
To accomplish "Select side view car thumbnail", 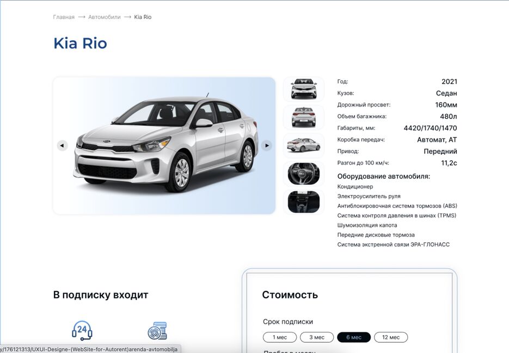I will [304, 146].
